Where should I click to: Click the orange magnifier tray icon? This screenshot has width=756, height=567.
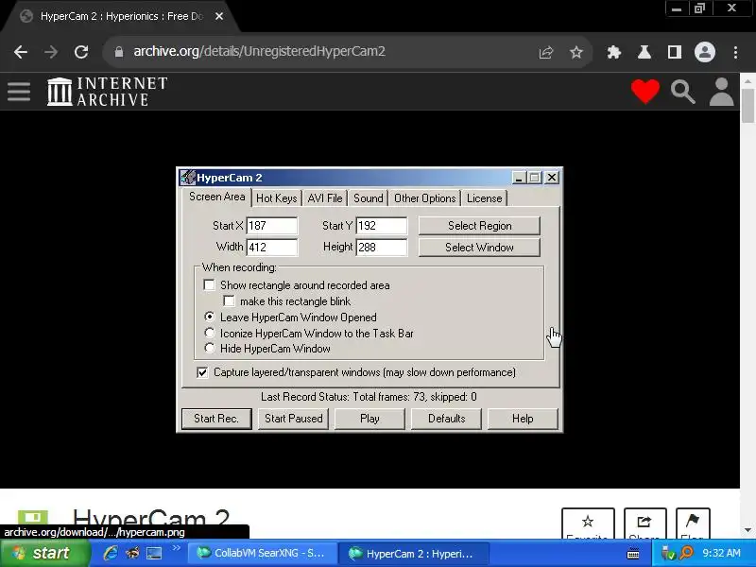(686, 553)
